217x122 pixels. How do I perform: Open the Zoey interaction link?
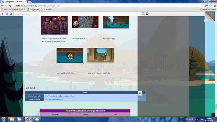tap(72, 96)
